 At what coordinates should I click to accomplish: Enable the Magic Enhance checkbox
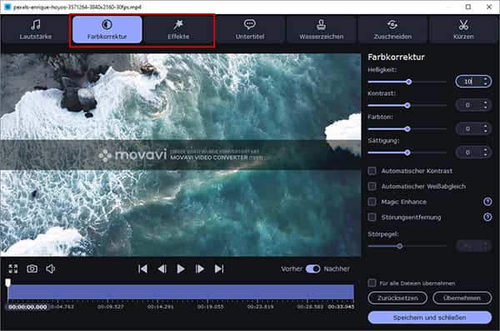click(372, 202)
